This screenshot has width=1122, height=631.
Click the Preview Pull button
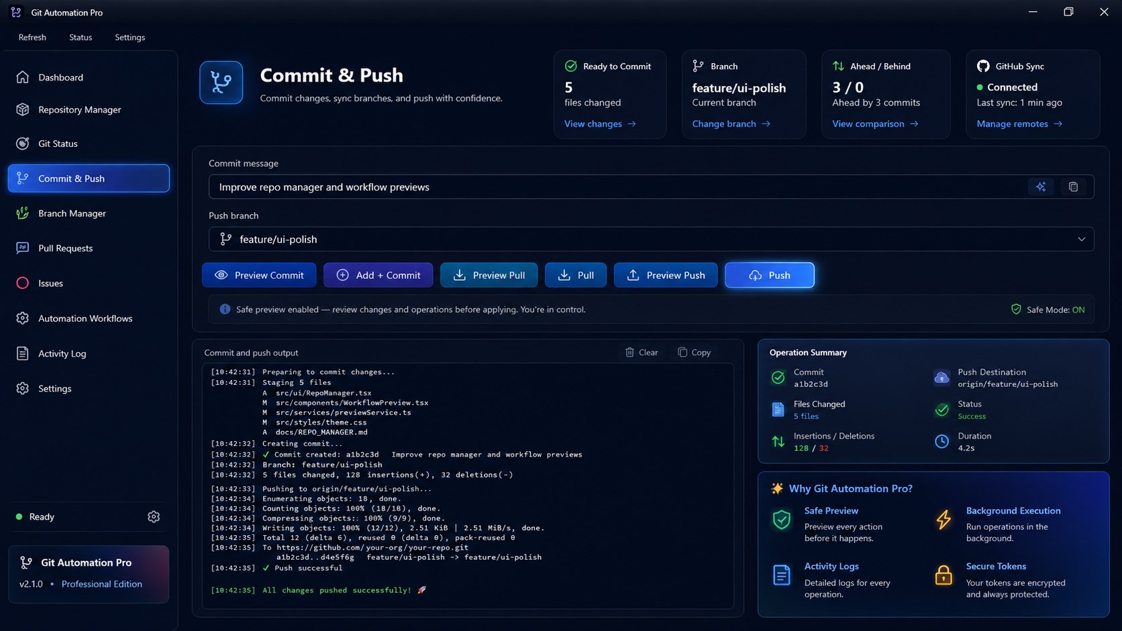coord(489,275)
